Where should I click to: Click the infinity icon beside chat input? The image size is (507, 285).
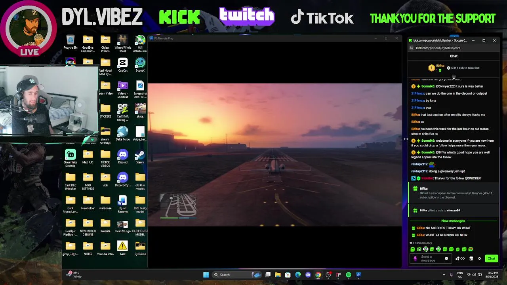[x=462, y=258]
